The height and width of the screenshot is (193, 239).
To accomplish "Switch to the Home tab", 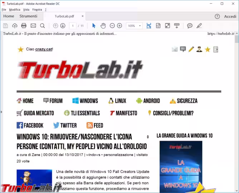I will point(9,16).
